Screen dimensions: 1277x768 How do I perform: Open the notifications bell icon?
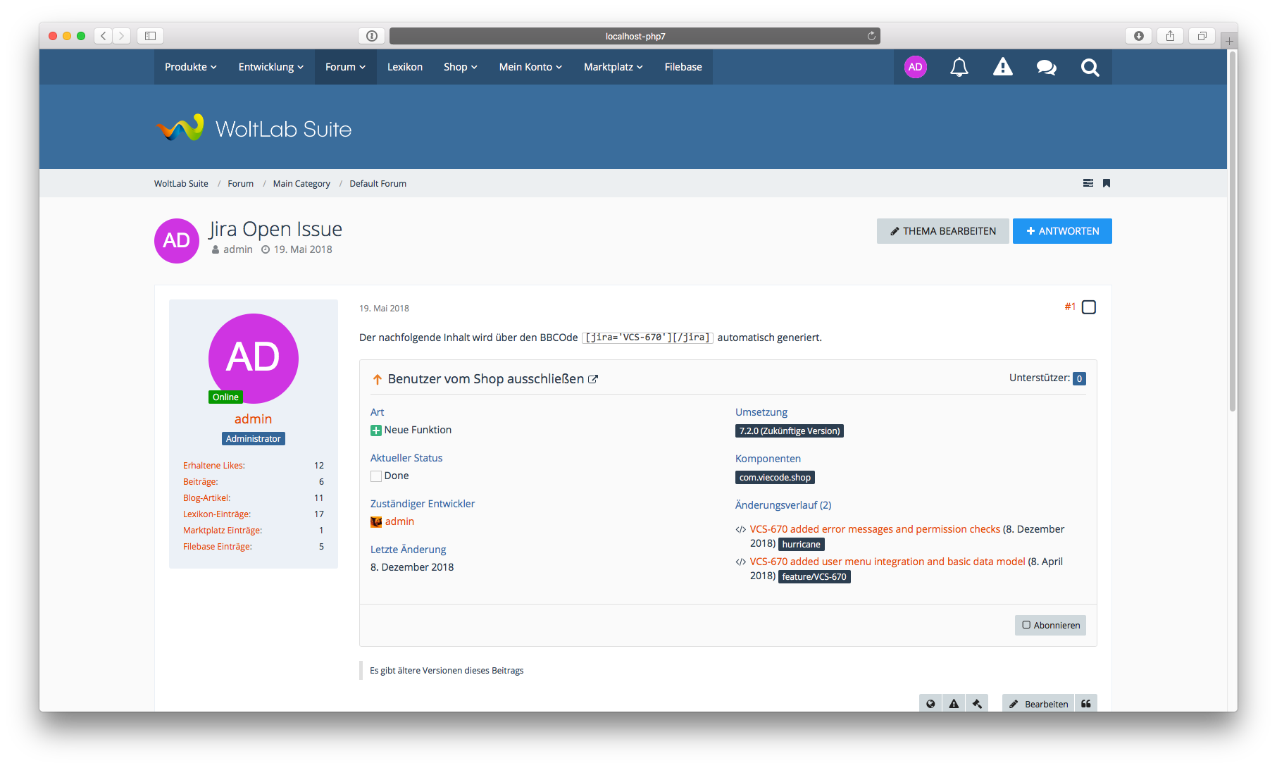959,68
